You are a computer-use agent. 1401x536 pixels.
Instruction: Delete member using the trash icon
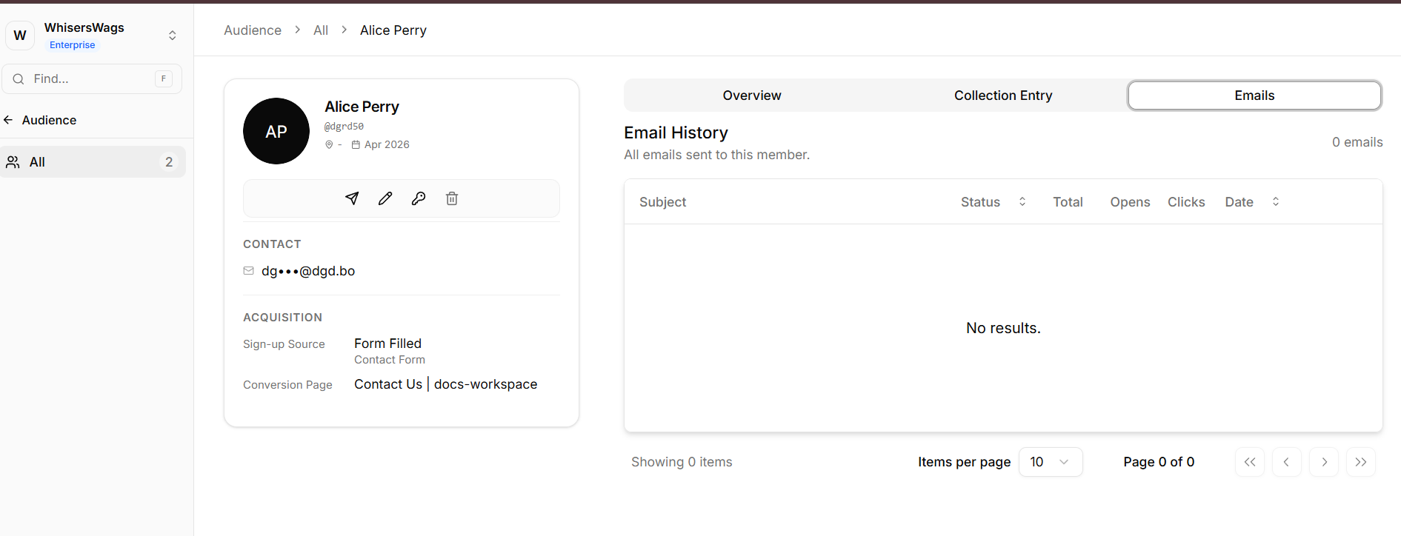tap(452, 198)
